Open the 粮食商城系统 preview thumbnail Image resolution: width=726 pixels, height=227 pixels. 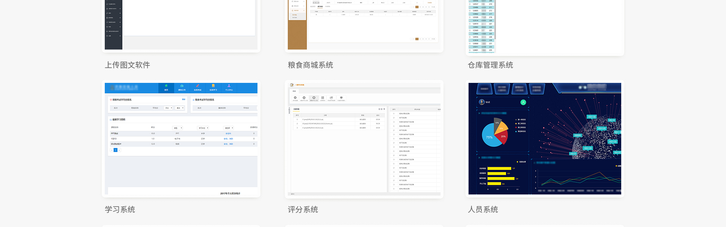click(x=364, y=25)
